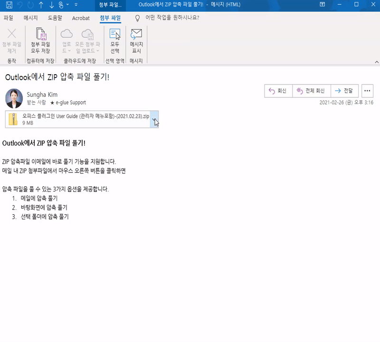Click the zip folder attachment icon
This screenshot has width=380, height=342.
(x=13, y=119)
